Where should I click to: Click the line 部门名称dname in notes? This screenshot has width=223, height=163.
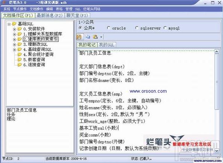point(107,80)
